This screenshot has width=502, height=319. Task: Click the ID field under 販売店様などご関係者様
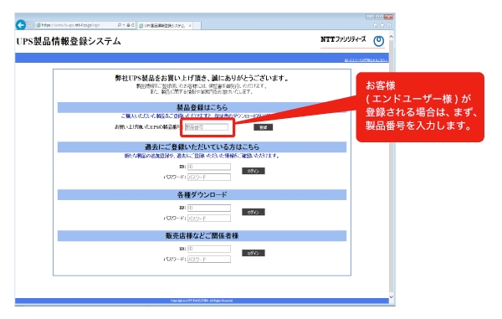pos(208,249)
